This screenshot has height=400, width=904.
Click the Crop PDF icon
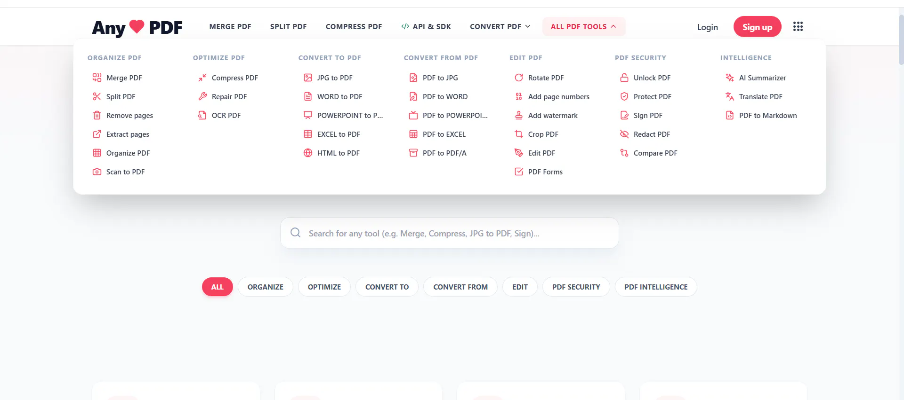point(519,134)
